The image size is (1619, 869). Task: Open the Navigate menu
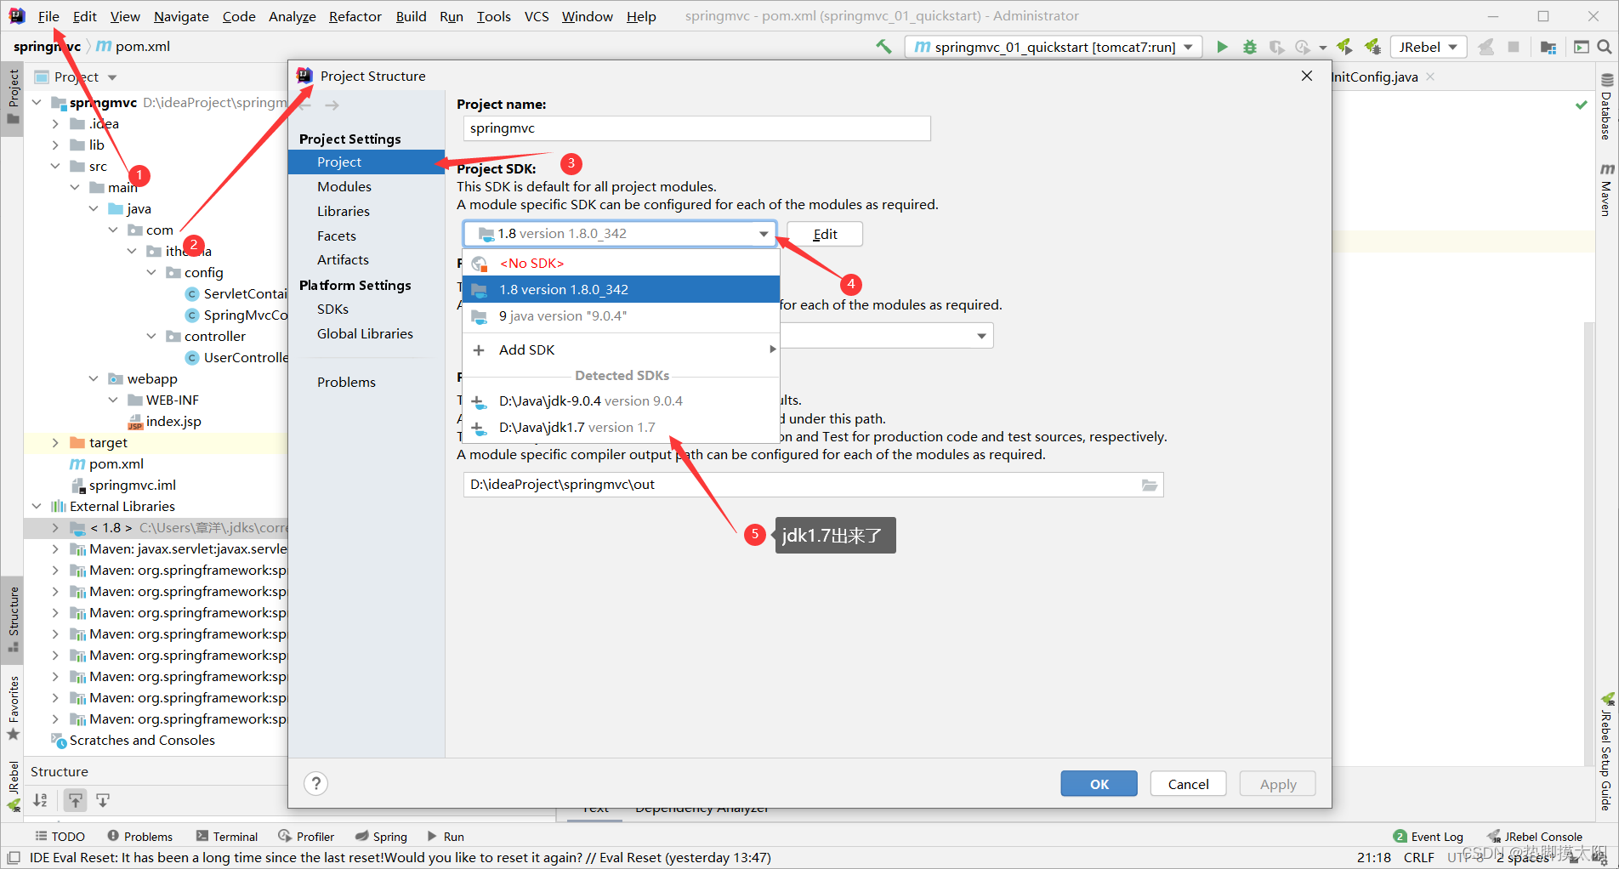click(x=181, y=16)
